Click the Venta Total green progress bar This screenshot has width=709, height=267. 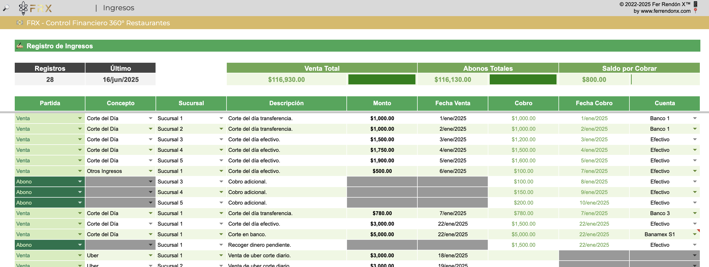(x=382, y=79)
